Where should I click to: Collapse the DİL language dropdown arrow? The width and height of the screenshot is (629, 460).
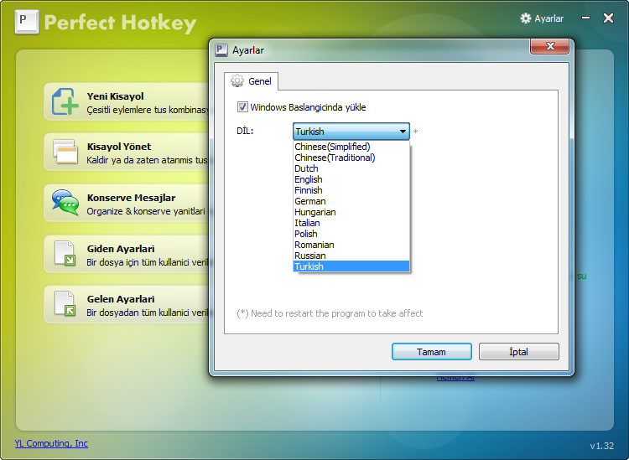403,132
